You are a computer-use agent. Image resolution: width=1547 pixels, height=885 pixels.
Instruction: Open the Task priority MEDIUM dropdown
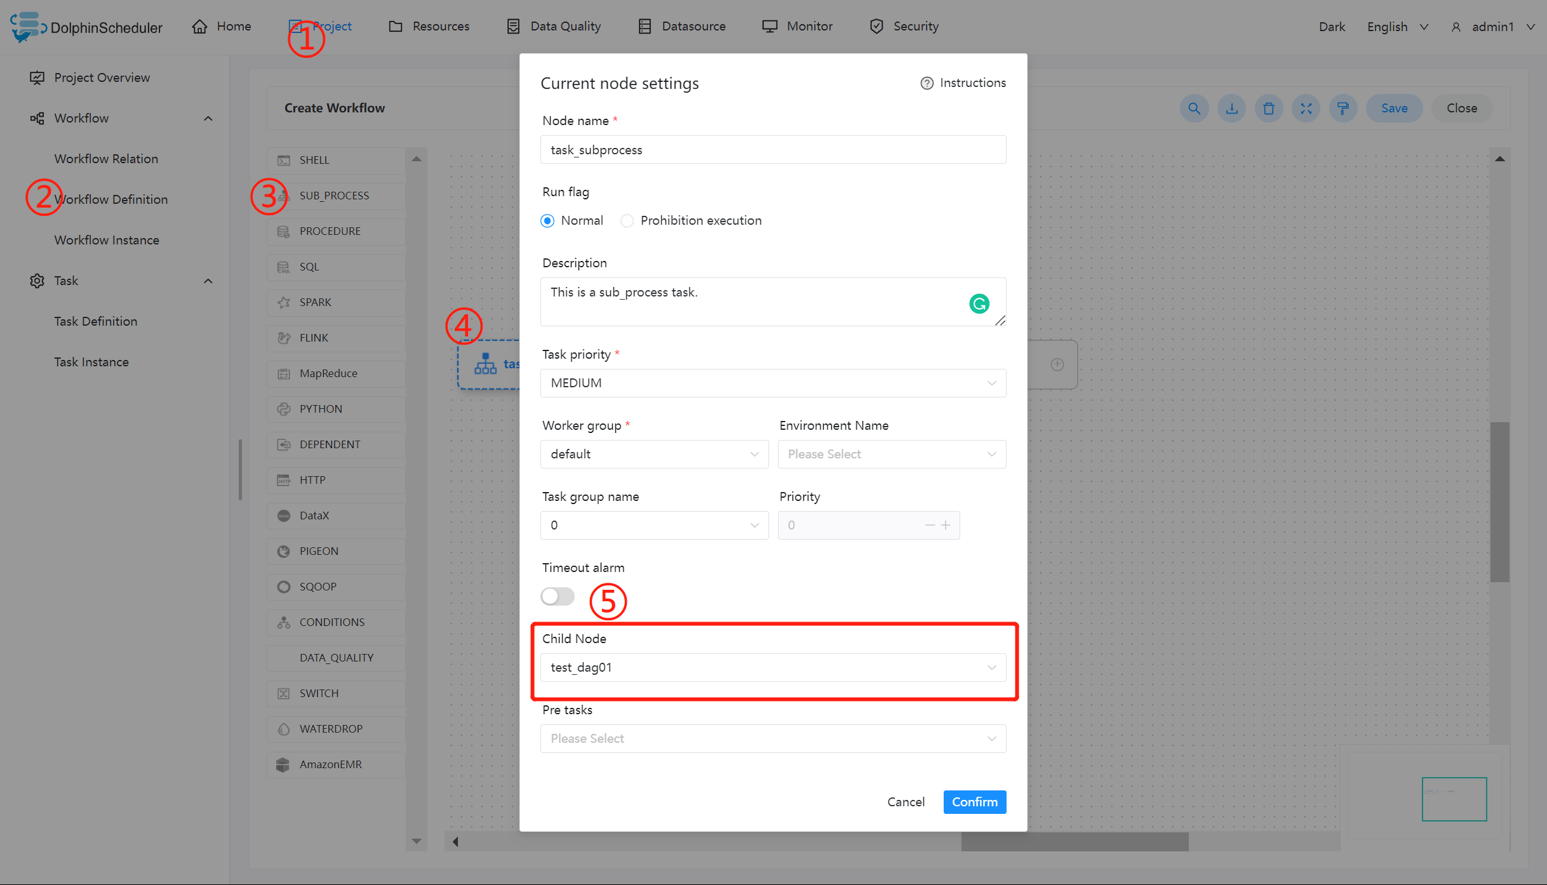(x=772, y=383)
